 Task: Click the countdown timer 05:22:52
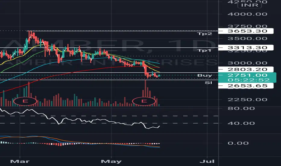point(249,80)
